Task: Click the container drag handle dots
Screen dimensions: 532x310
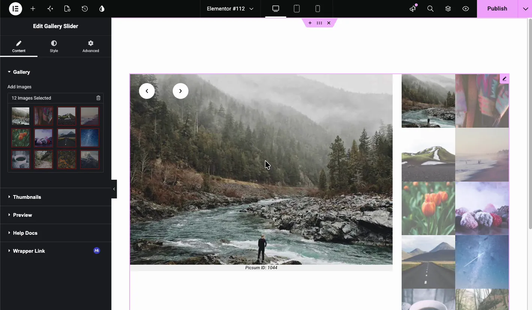Action: 319,23
